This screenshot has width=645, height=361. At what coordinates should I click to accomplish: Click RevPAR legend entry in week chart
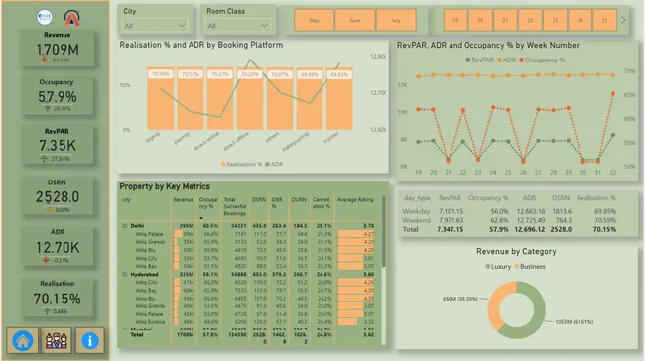[479, 60]
